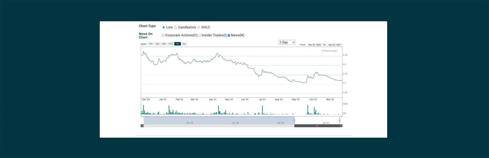Viewport: 489px width, 158px height.
Task: Zoom chart to YTD
Action: click(x=171, y=44)
